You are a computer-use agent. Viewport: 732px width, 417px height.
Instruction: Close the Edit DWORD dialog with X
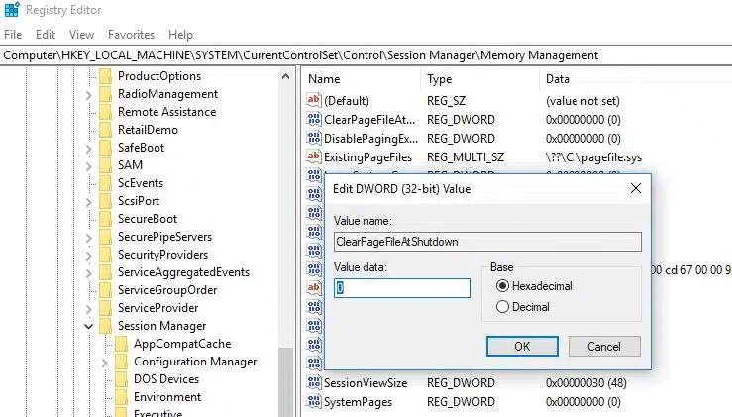(635, 188)
